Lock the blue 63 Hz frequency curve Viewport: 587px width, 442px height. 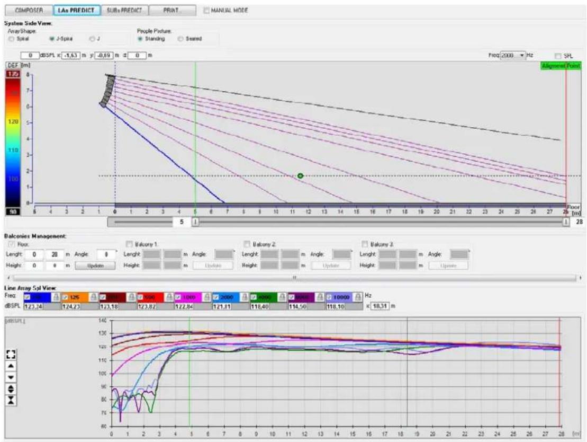pyautogui.click(x=56, y=297)
